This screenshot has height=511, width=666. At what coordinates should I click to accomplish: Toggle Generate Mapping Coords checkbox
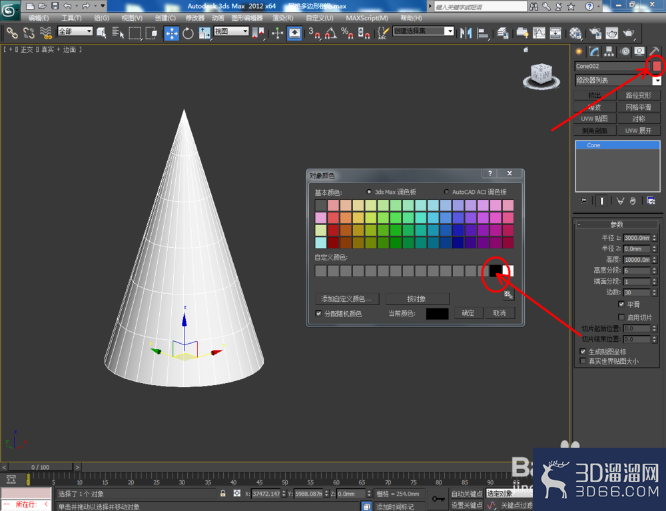click(x=583, y=351)
